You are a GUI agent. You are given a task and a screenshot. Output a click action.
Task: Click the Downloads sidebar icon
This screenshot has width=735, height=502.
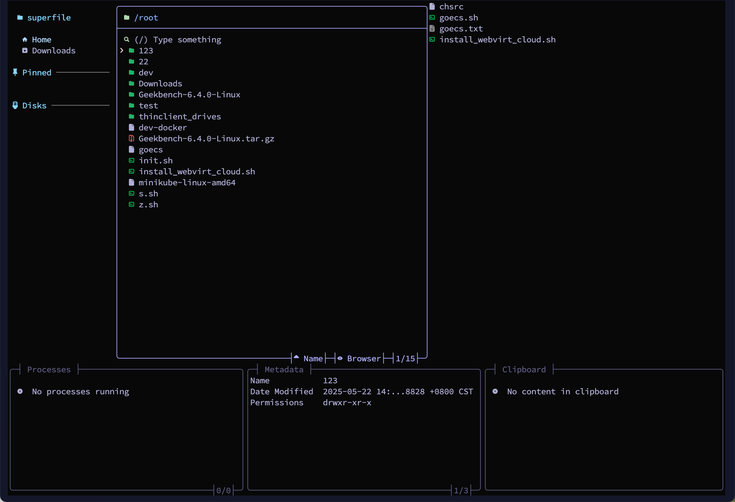(25, 50)
